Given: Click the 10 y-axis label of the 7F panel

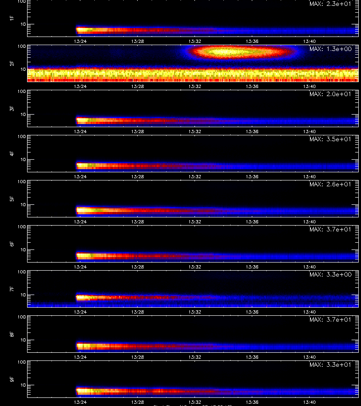Looking at the screenshot, I should [x=23, y=295].
